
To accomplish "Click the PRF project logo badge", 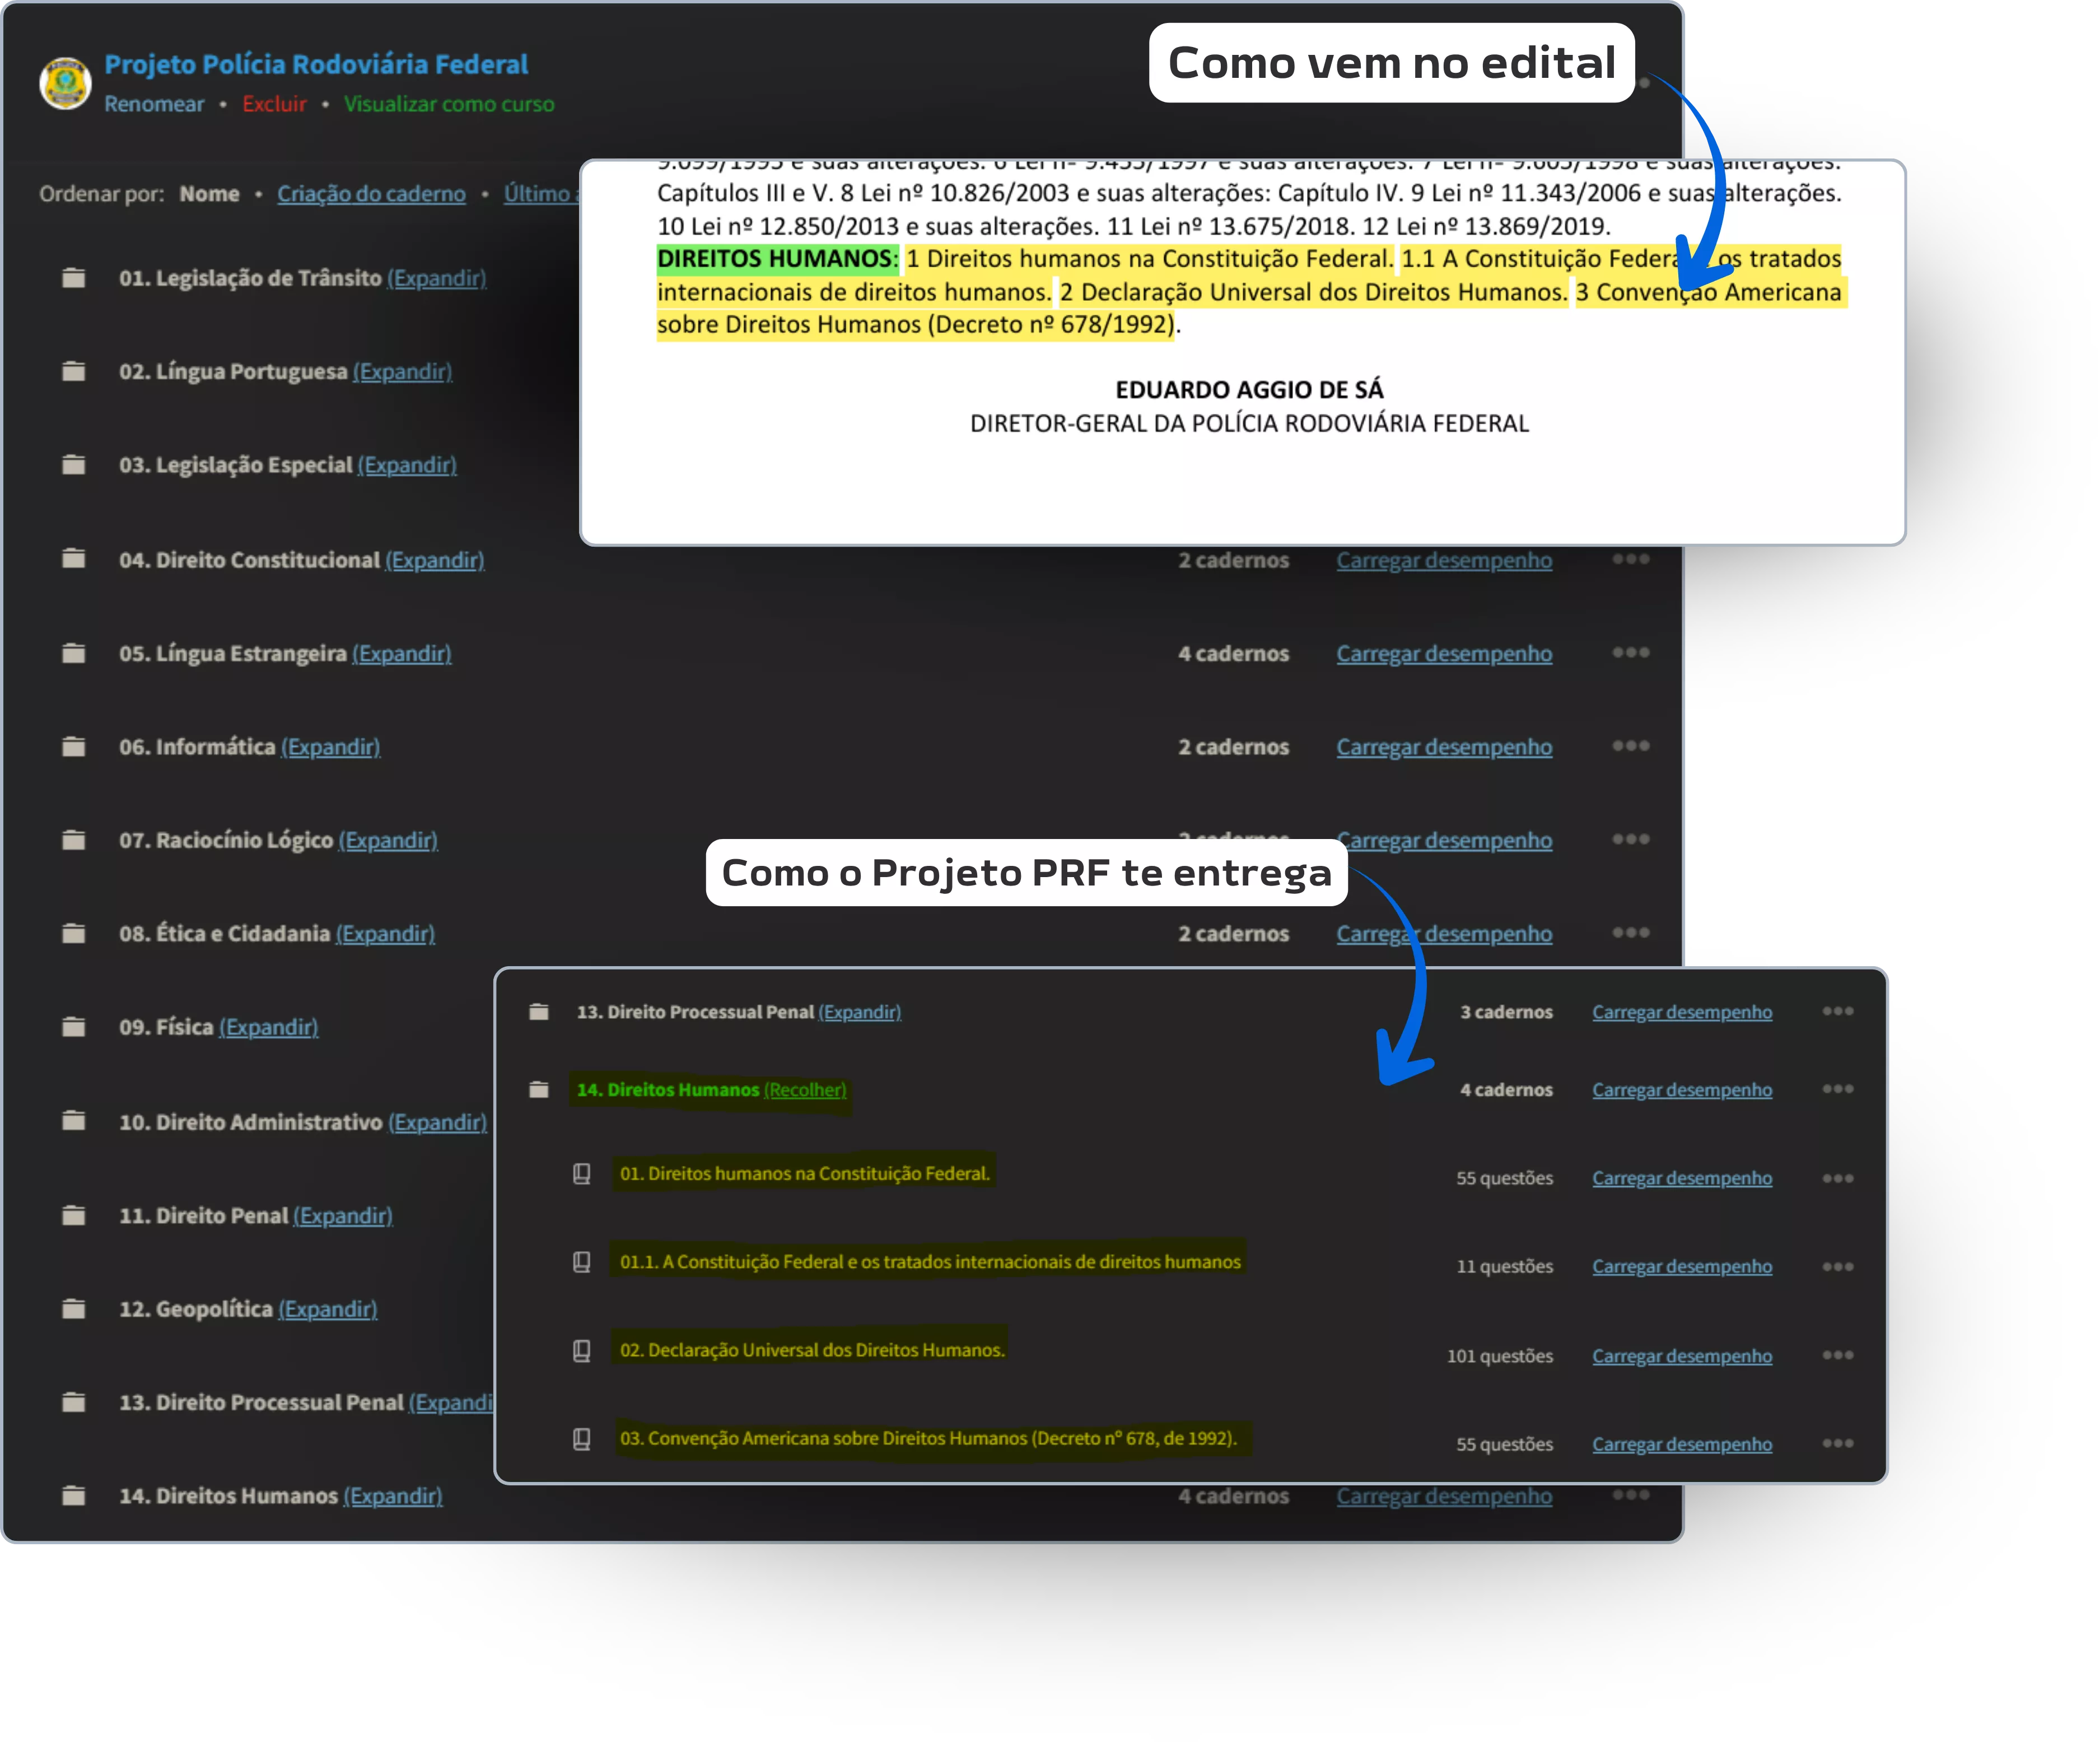I will tap(65, 83).
